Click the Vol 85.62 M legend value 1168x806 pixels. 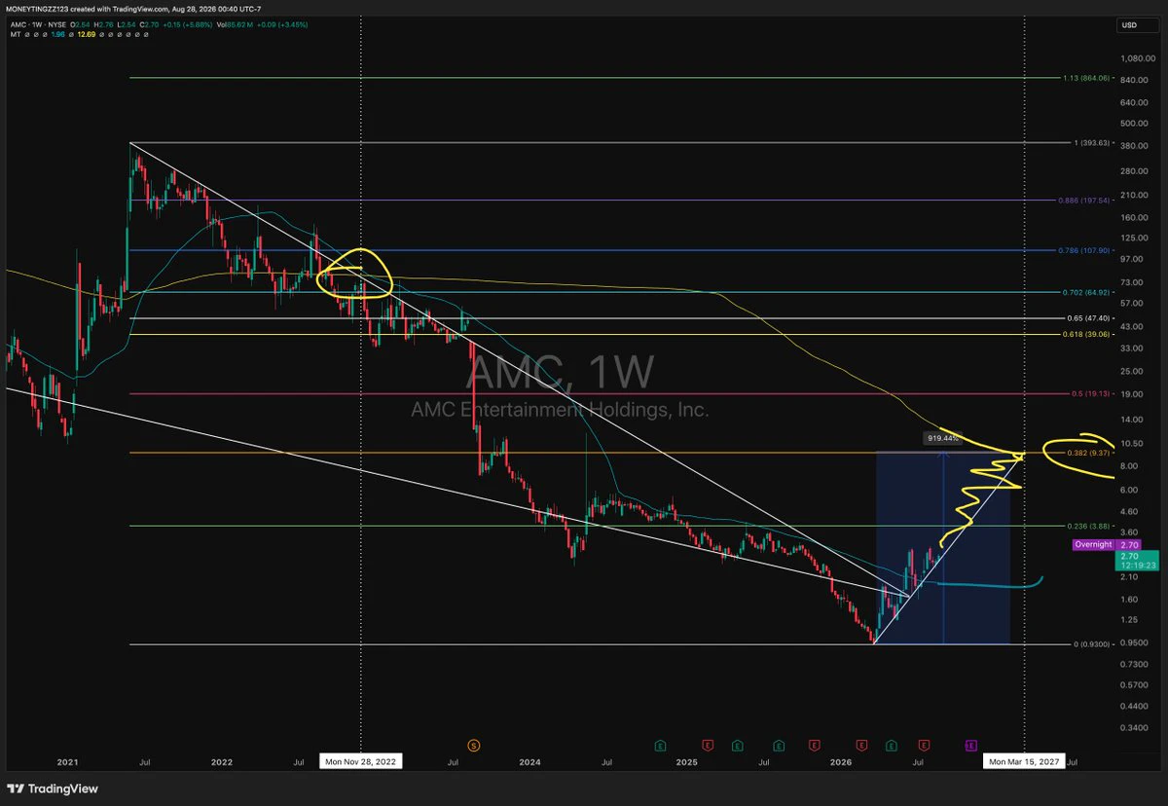click(236, 24)
